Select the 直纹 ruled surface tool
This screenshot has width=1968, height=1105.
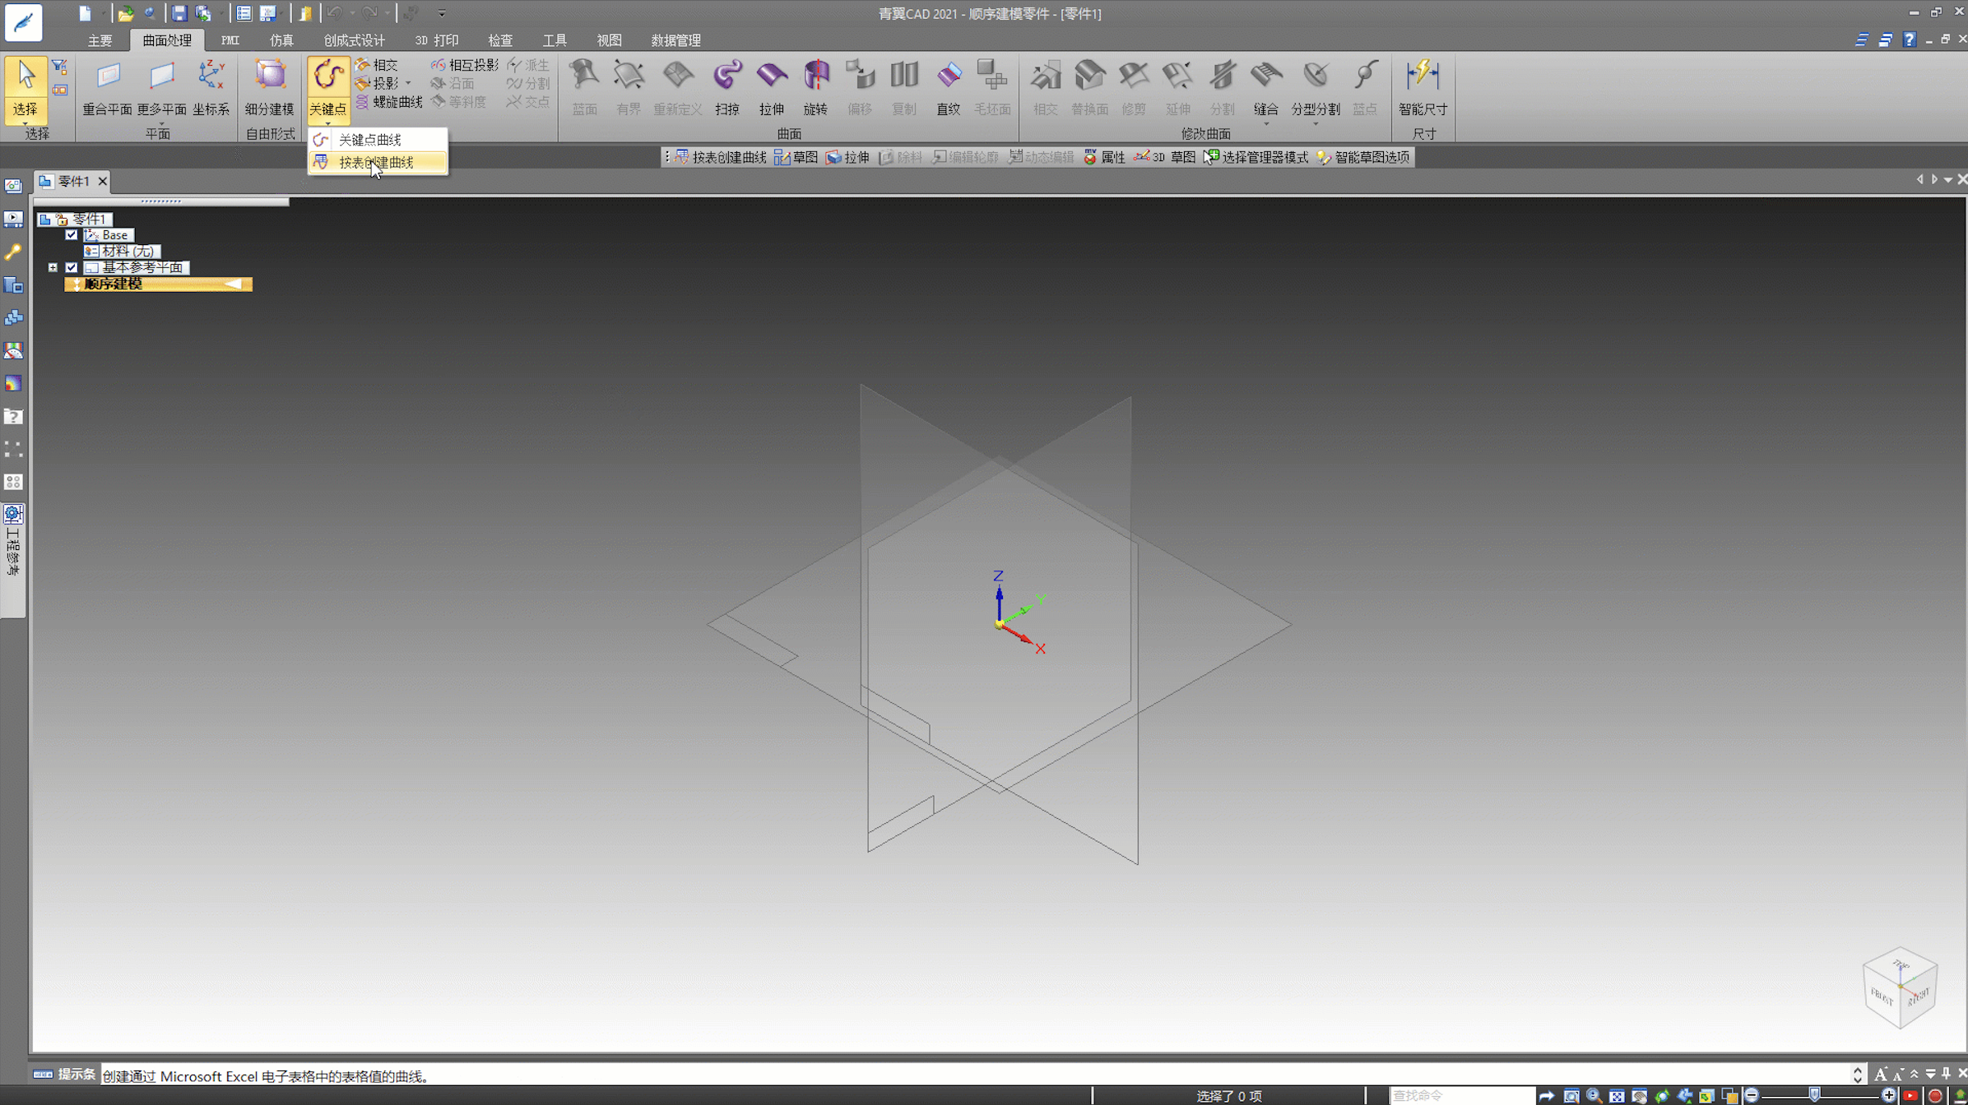coord(949,88)
